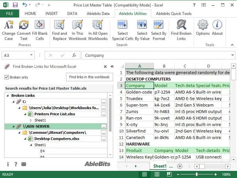Screen dimensions: 237x178
Task: Click the zoom slider in status bar
Action: coord(196,174)
